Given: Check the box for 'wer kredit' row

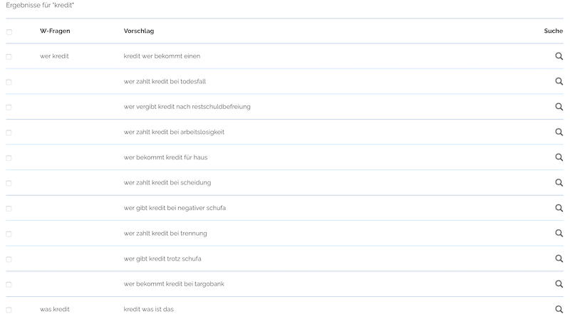Looking at the screenshot, I should point(9,56).
